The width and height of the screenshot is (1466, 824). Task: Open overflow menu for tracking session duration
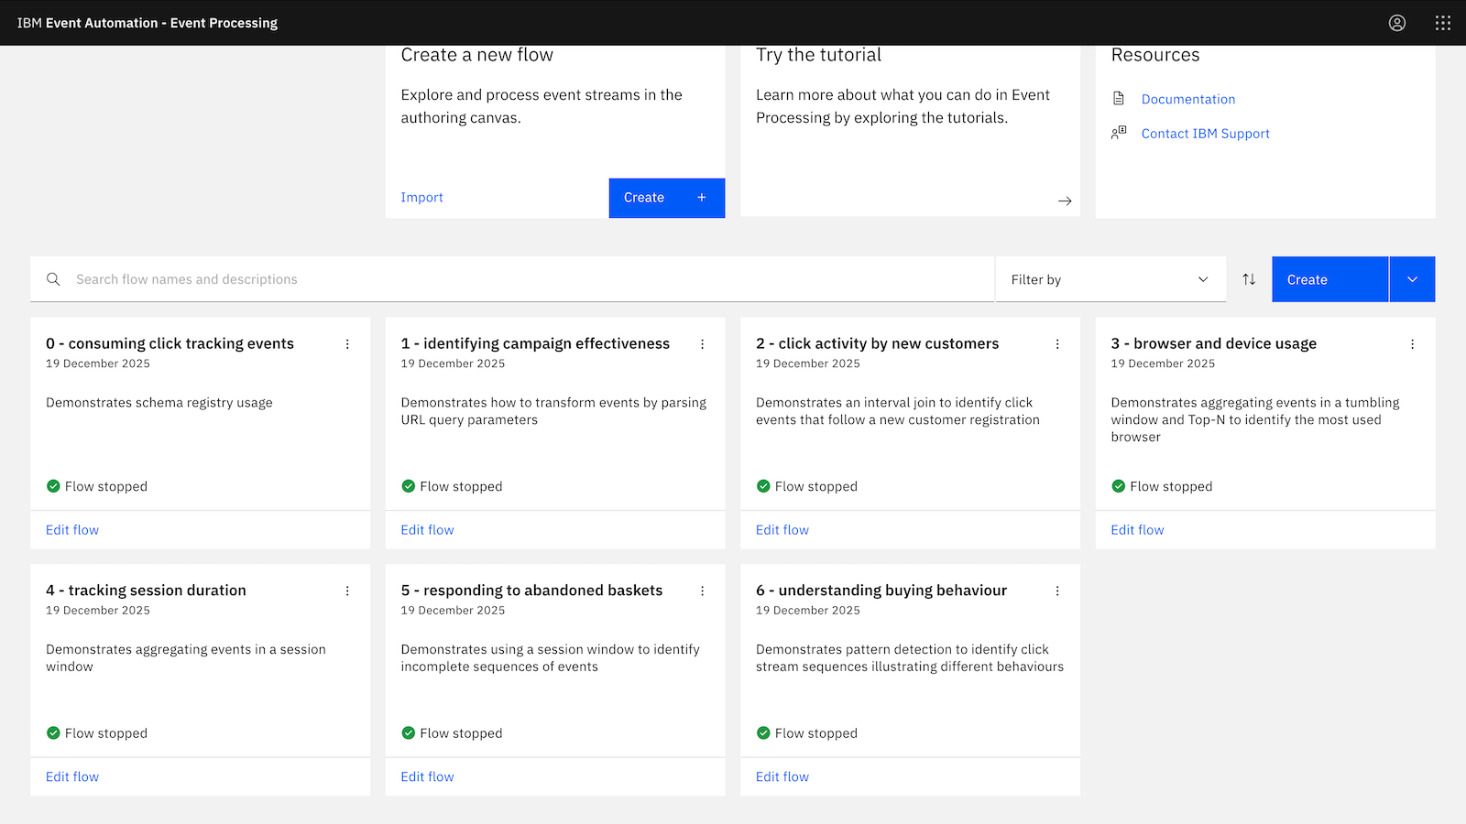pyautogui.click(x=347, y=591)
